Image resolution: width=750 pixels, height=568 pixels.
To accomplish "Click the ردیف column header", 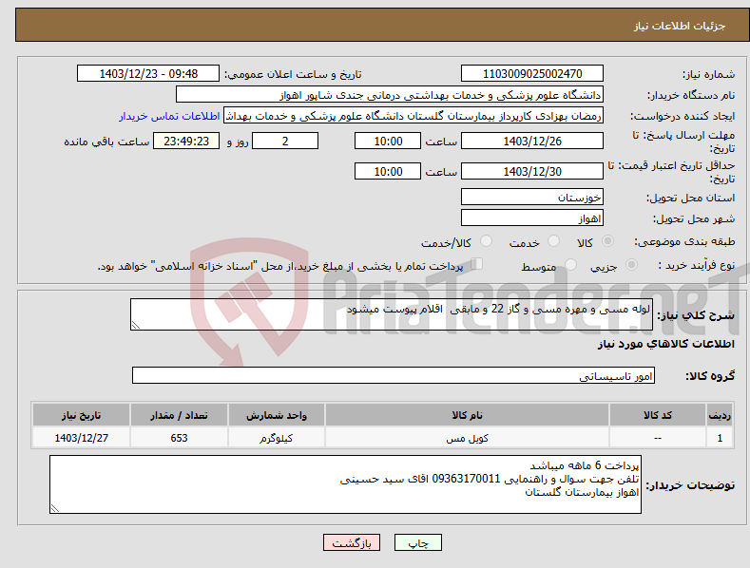I will (x=720, y=415).
